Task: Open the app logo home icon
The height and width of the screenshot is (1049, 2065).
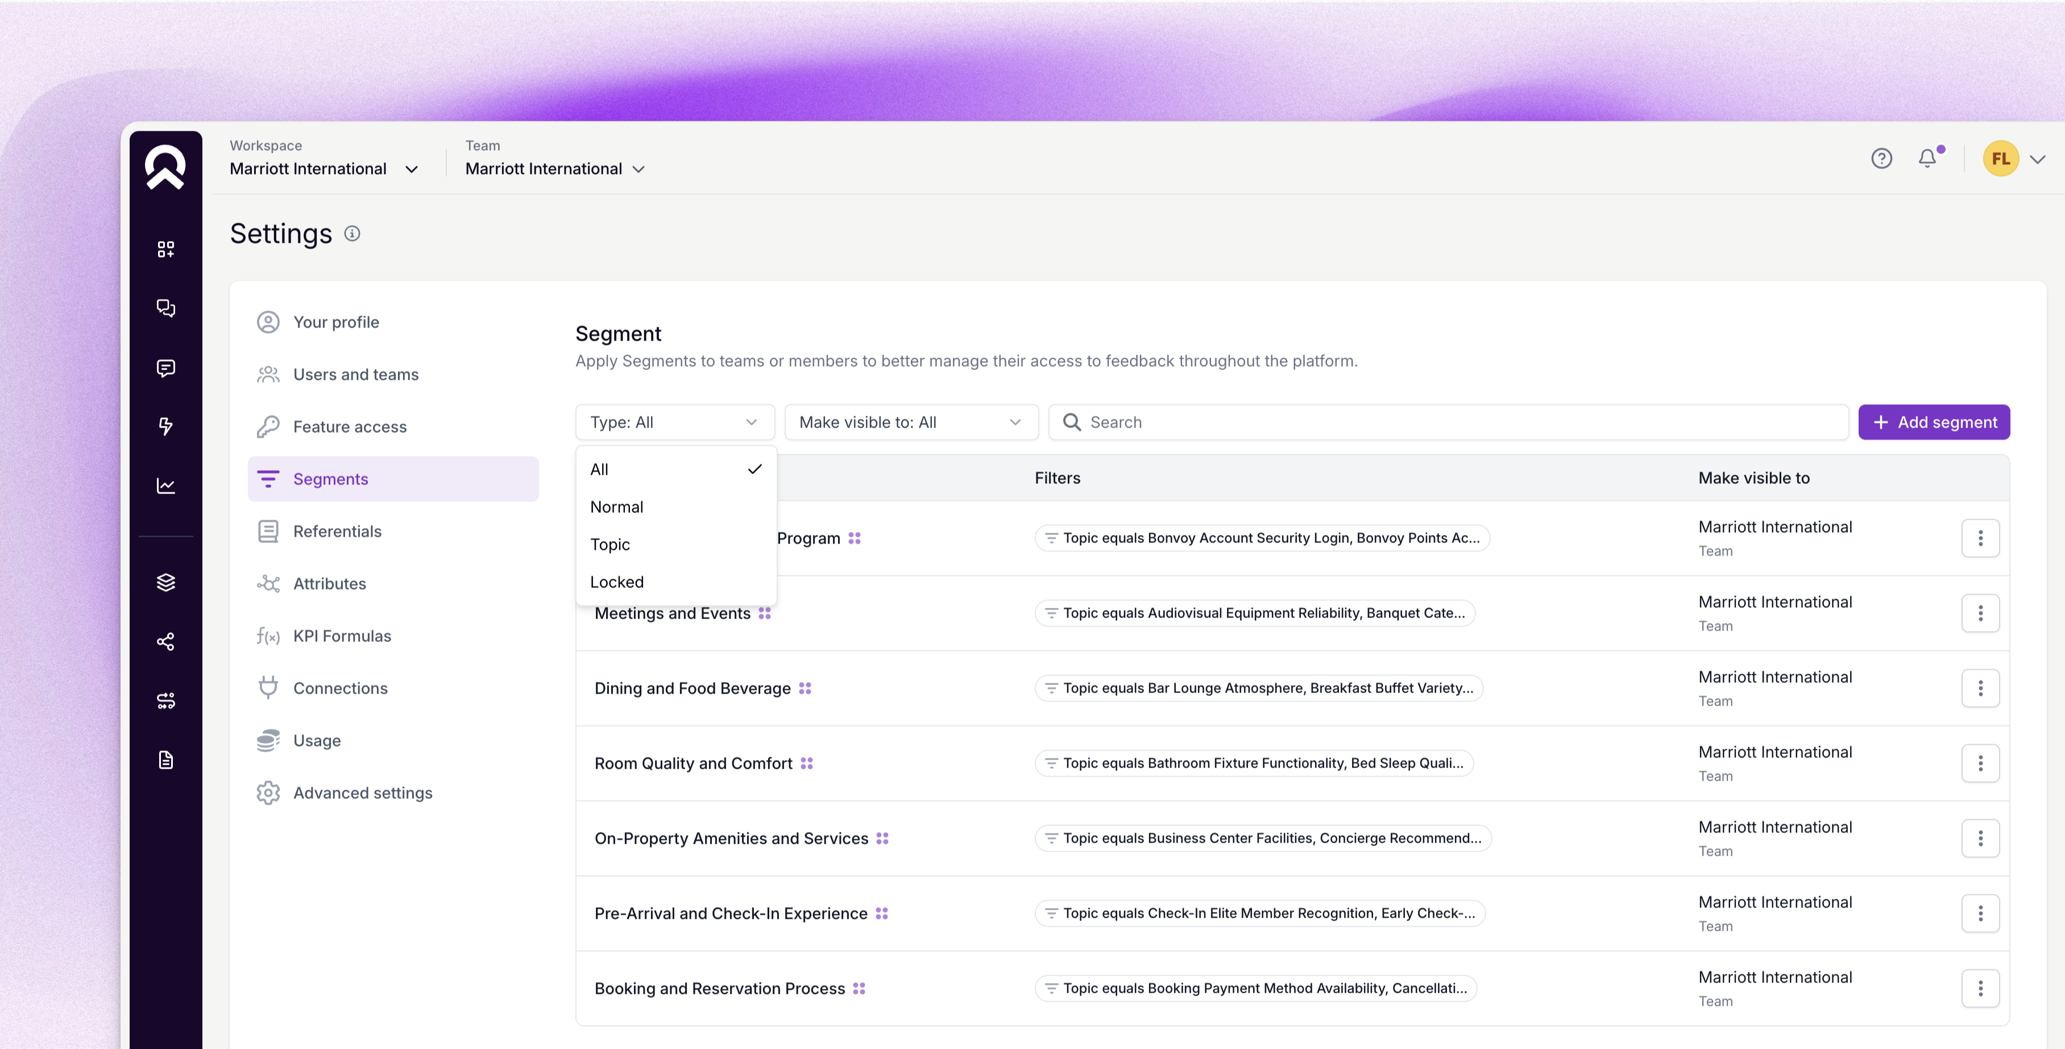Action: [165, 167]
